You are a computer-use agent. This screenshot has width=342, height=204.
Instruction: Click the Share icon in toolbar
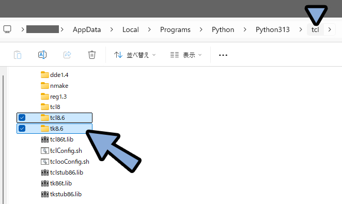pos(67,55)
